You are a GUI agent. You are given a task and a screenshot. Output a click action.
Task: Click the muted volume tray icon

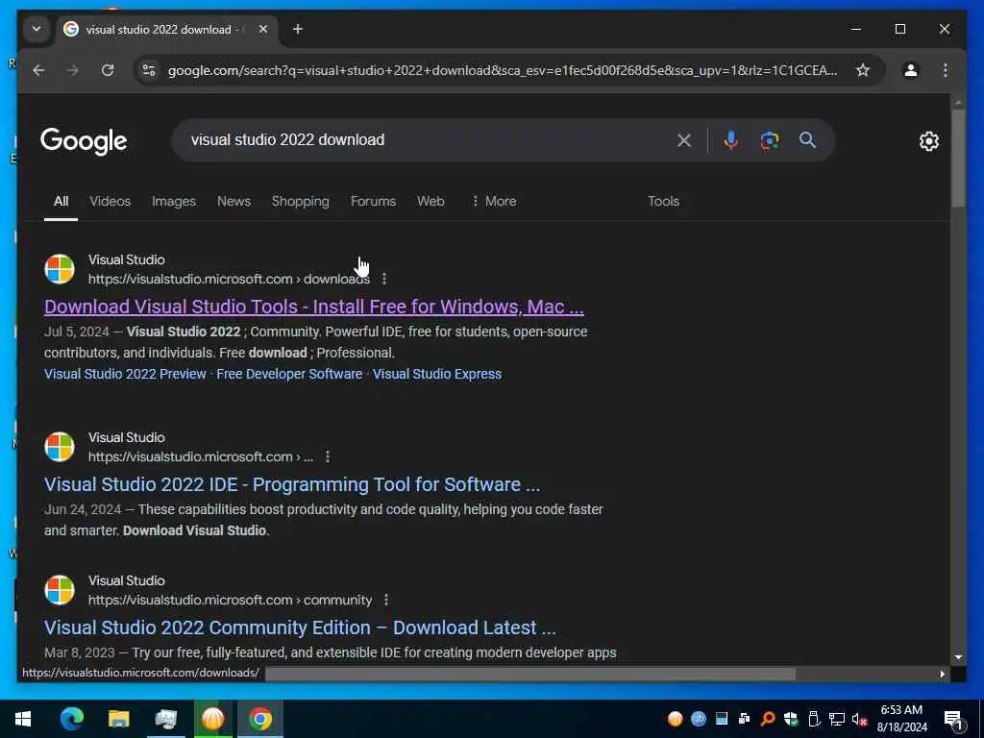coord(859,719)
